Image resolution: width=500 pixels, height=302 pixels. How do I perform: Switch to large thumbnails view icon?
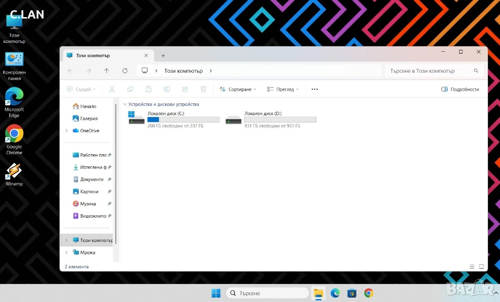point(481,267)
